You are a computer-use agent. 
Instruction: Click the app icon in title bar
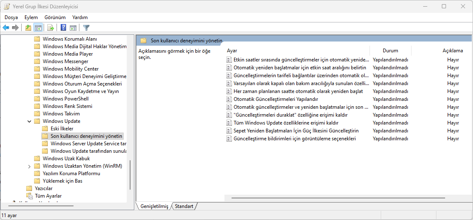(6, 6)
